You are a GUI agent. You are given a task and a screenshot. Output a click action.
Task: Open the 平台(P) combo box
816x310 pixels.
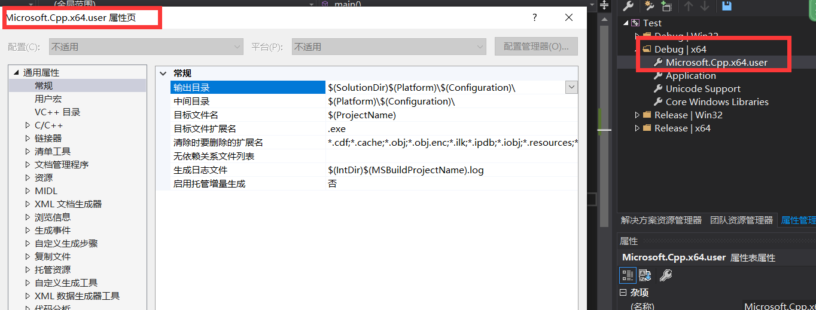389,47
